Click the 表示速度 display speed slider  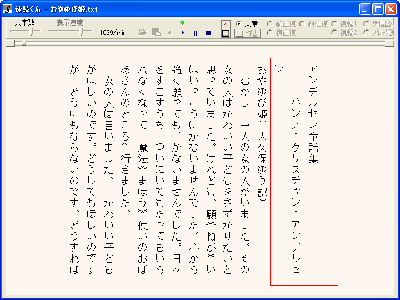pos(70,31)
